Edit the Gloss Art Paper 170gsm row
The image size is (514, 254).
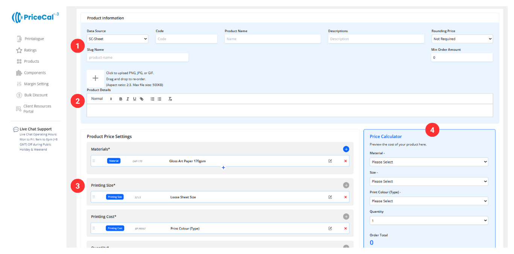[330, 161]
